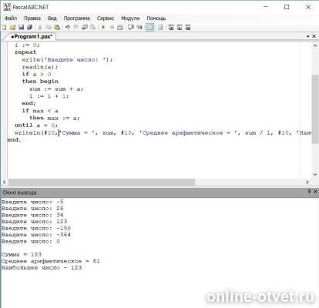Select the Program1.pas tab
This screenshot has width=319, height=308.
(x=32, y=37)
